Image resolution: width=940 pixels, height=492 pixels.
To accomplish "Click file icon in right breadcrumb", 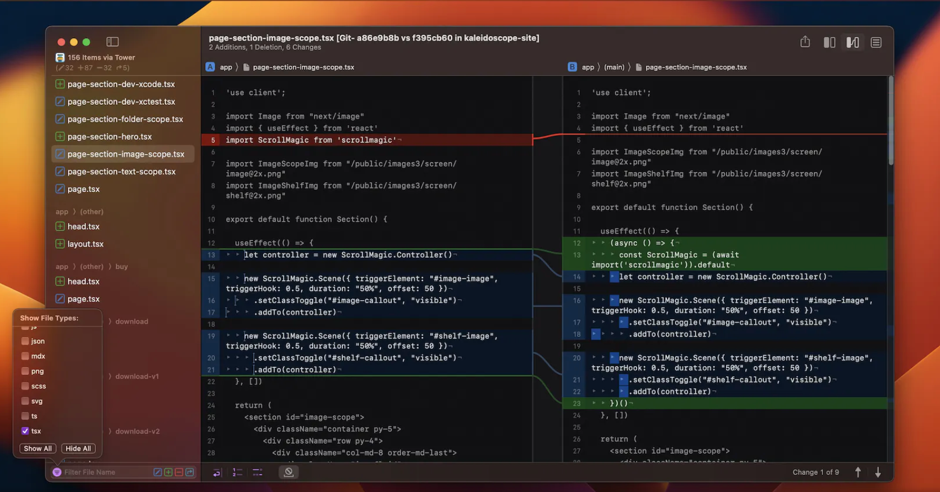I will coord(639,67).
